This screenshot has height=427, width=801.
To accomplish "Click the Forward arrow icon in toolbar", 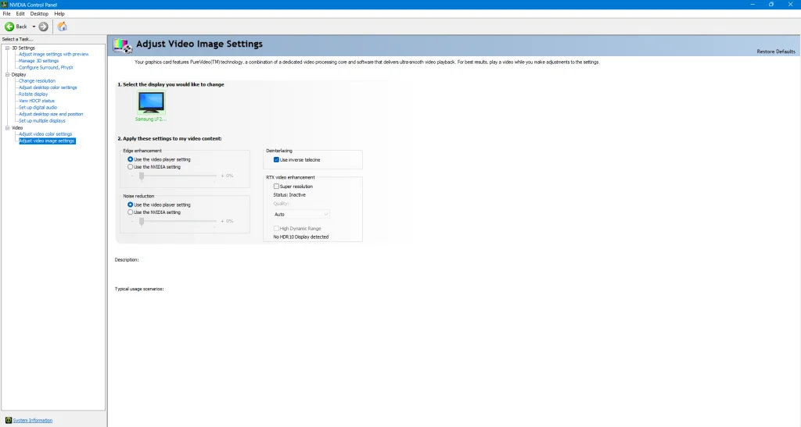I will click(x=44, y=27).
